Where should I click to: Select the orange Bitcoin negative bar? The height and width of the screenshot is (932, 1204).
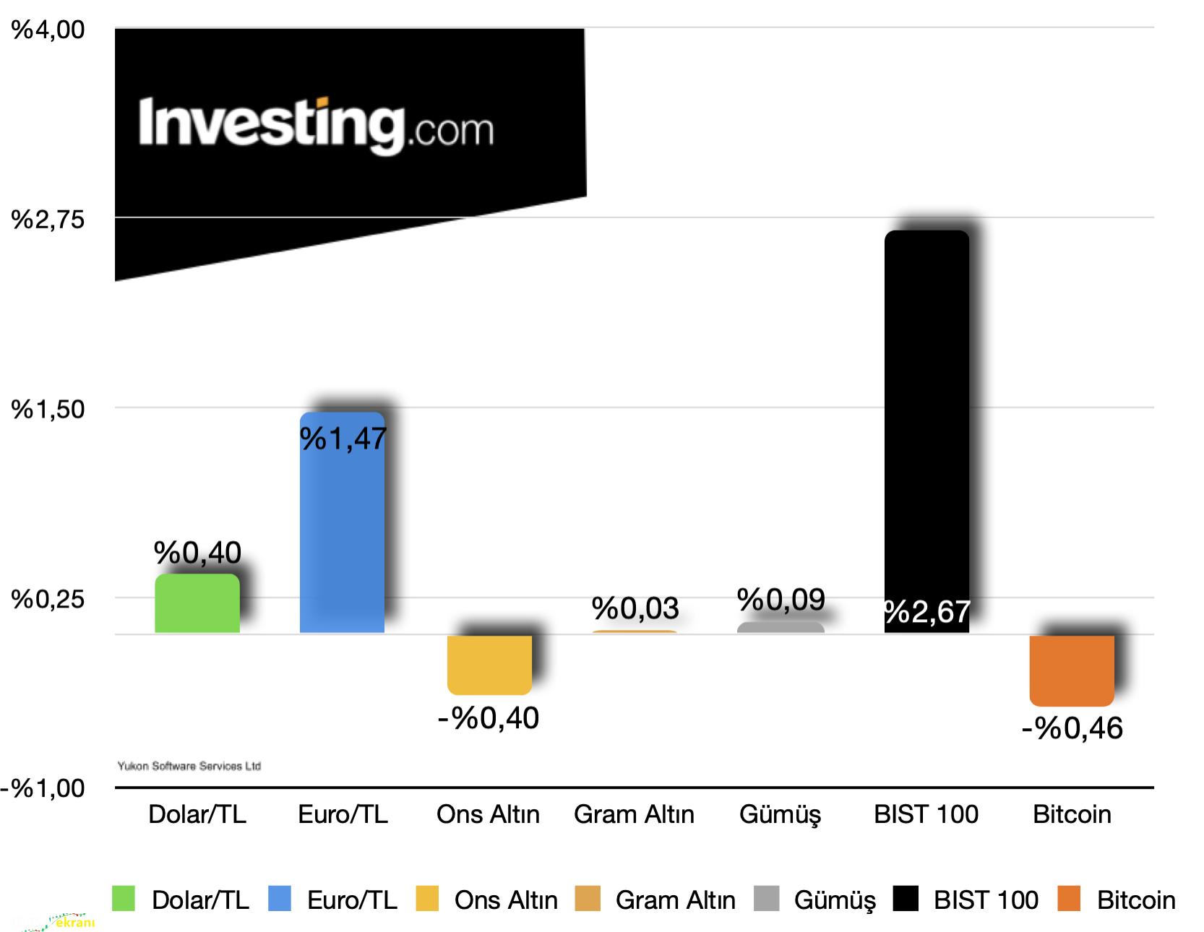[x=1072, y=670]
